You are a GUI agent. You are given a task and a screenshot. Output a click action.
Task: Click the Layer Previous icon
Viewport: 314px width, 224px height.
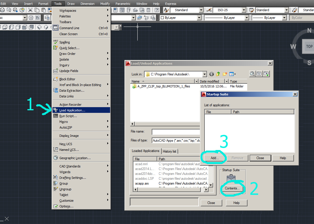pyautogui.click(x=146, y=18)
